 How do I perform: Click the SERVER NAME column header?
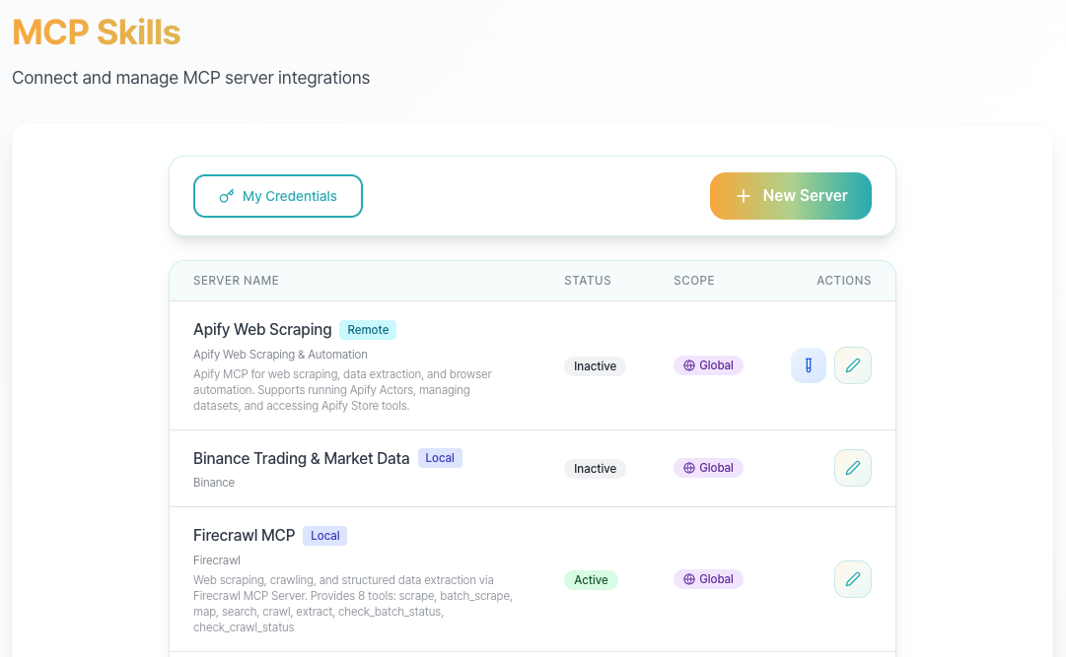point(236,280)
